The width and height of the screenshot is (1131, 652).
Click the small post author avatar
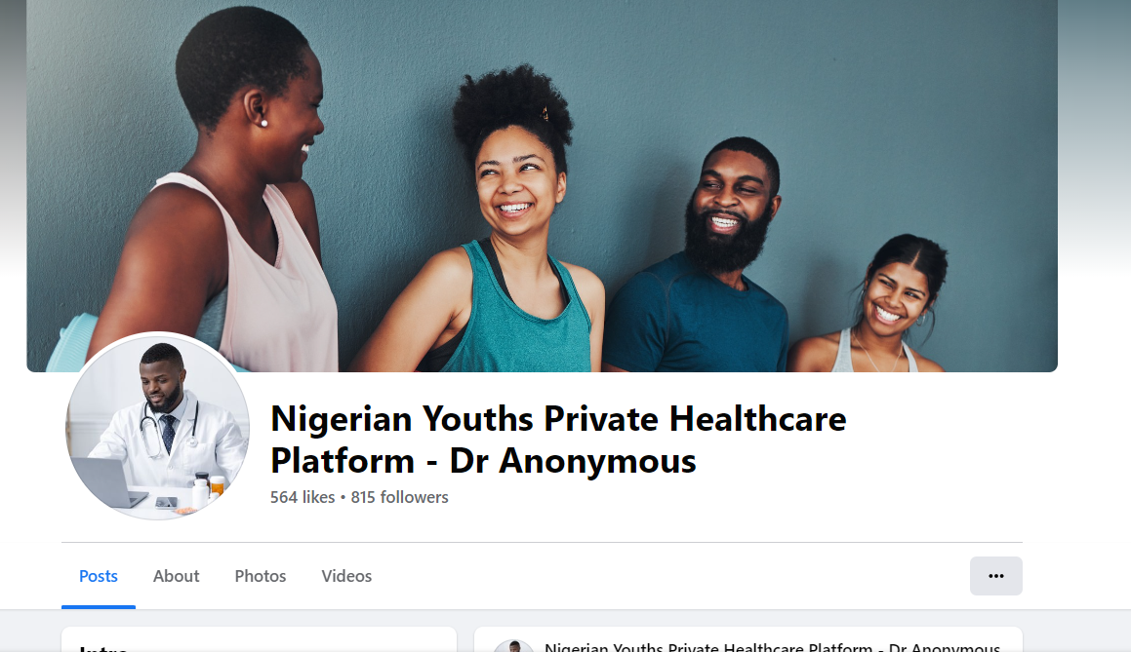click(513, 646)
